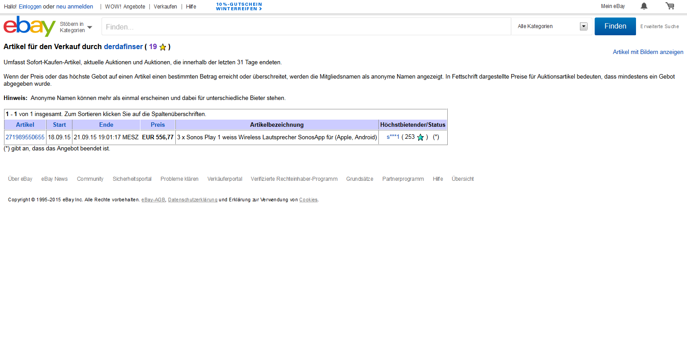Image resolution: width=687 pixels, height=337 pixels.
Task: Open seller profile derdafinser
Action: tap(123, 46)
